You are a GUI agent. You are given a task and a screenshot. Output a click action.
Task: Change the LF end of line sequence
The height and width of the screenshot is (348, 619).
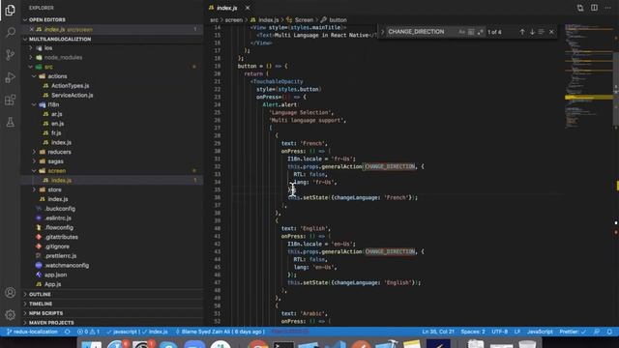[517, 332]
